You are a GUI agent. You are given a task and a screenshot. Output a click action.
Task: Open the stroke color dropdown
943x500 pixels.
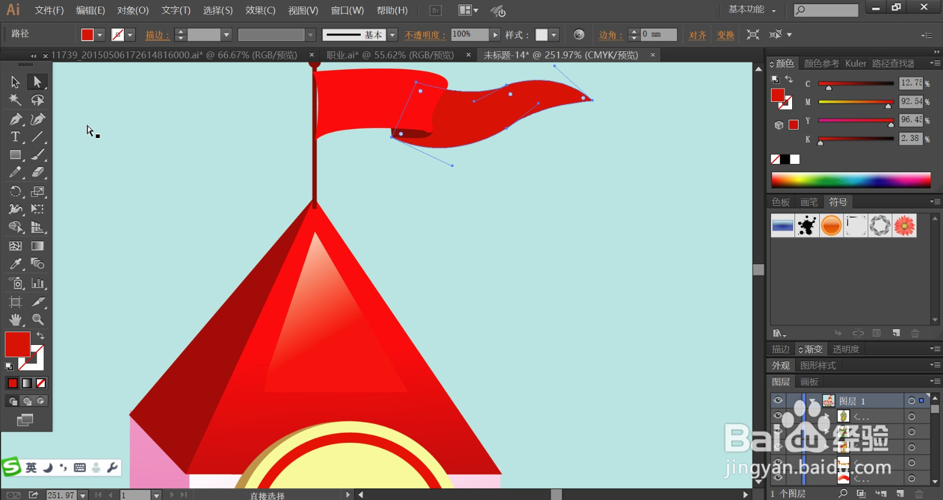[130, 35]
